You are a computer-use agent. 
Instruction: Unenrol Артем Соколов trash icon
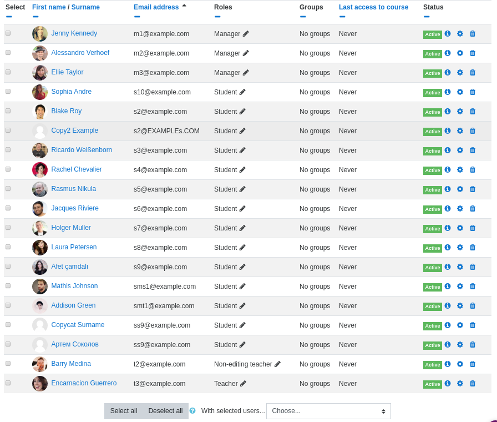tap(473, 345)
